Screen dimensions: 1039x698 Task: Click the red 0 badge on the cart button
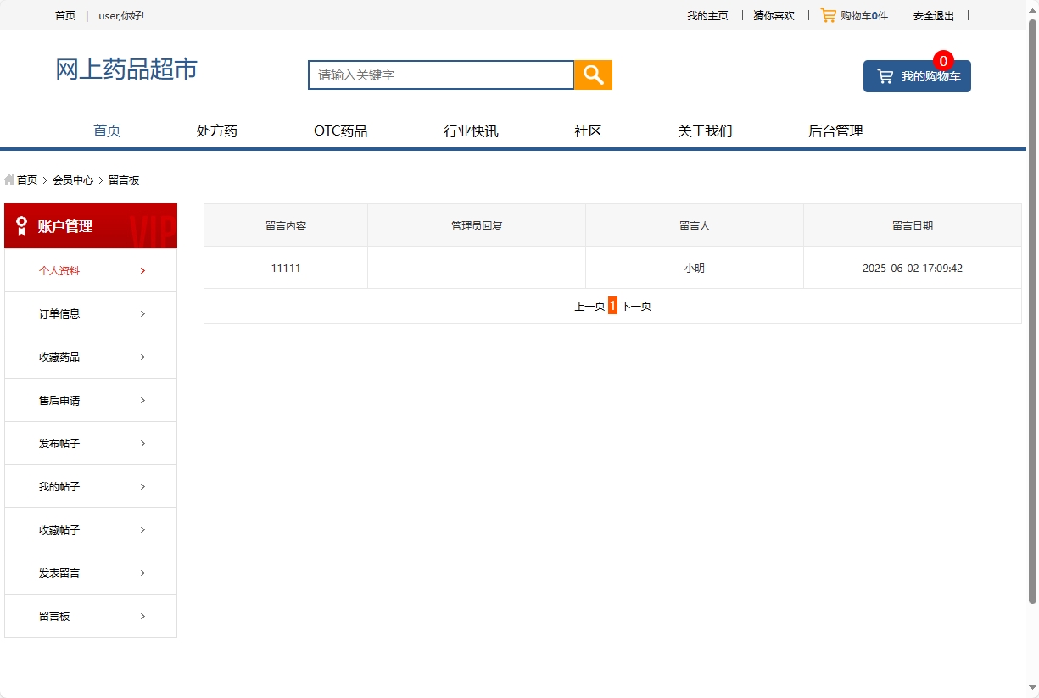(x=941, y=60)
